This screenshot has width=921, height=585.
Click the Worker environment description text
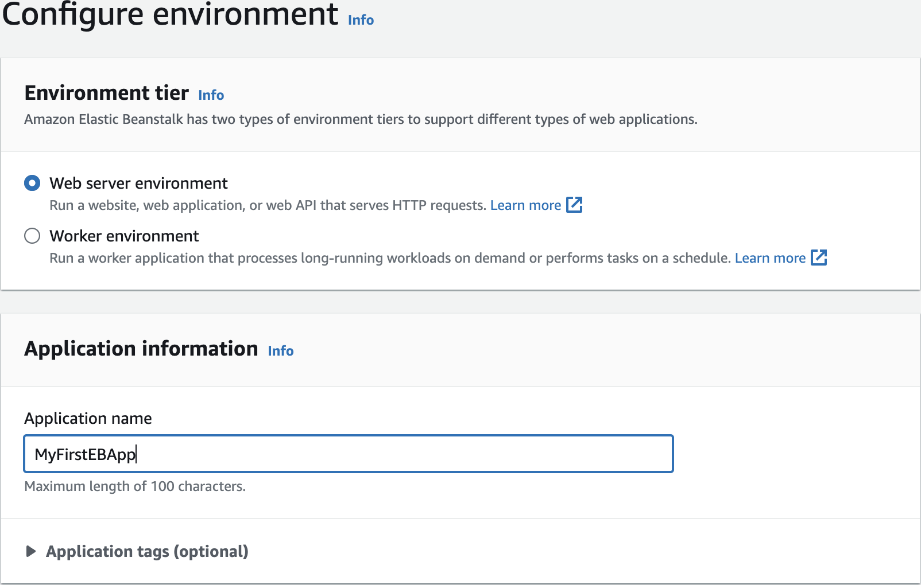tap(389, 258)
